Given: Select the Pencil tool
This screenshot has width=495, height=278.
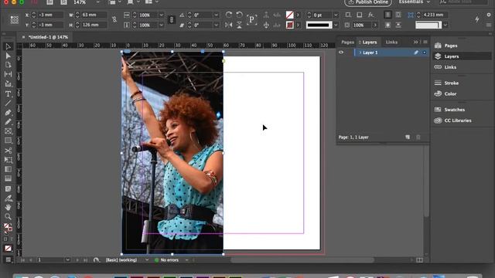Looking at the screenshot, I should (9, 122).
